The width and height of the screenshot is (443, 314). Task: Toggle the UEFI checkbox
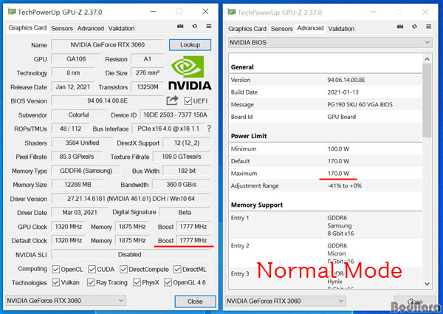[188, 101]
